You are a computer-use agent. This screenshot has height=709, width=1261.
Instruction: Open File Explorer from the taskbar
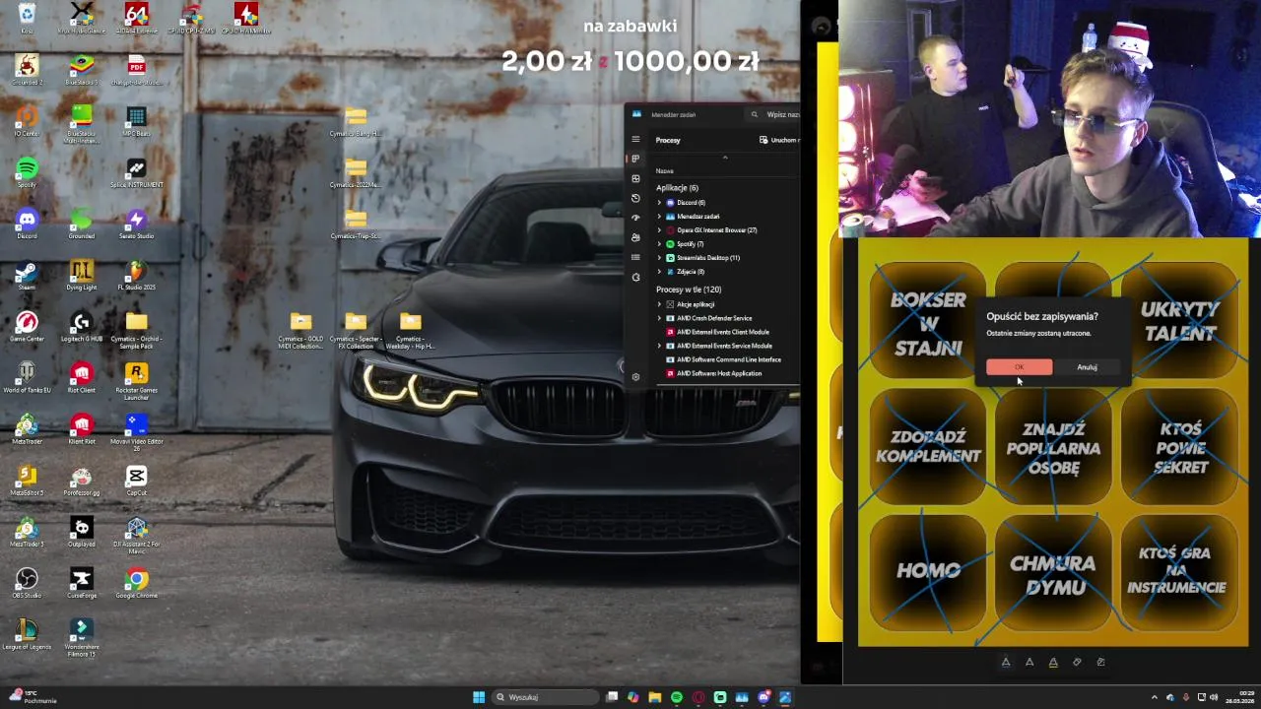coord(654,697)
